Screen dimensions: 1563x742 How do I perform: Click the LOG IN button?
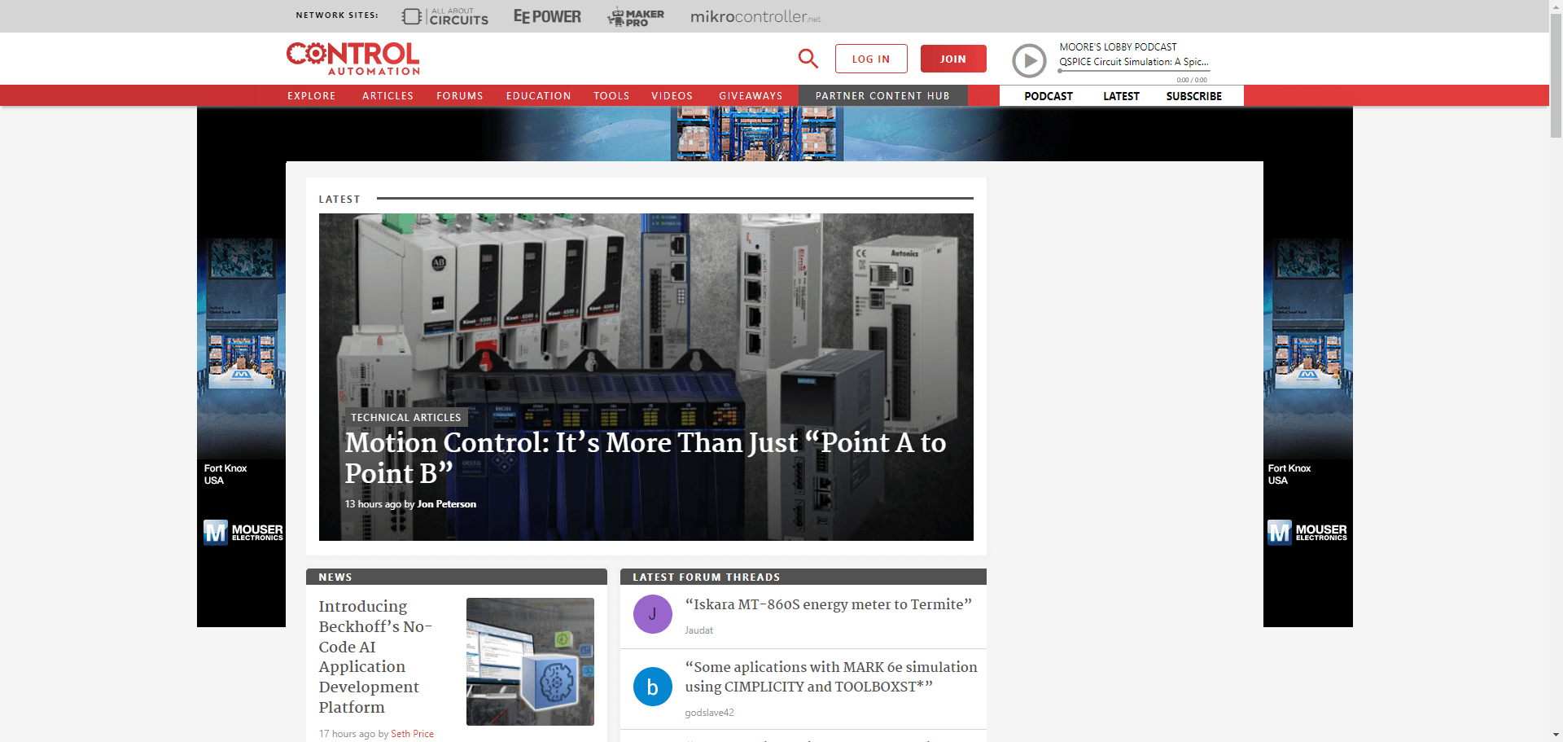pos(871,59)
